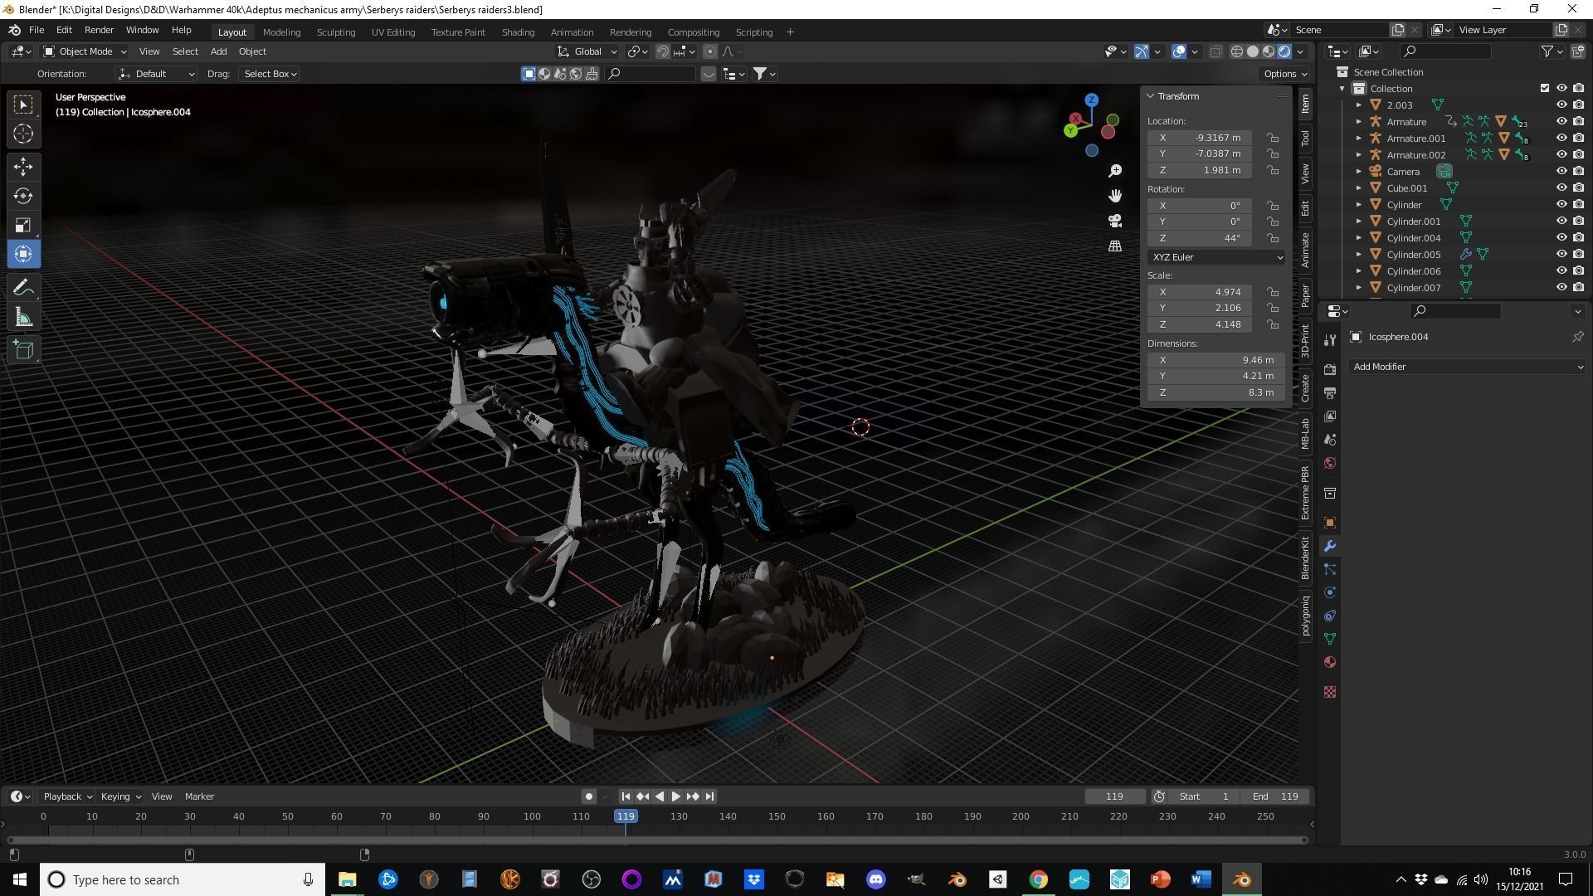Click the pan hand gizmo icon

[1115, 196]
